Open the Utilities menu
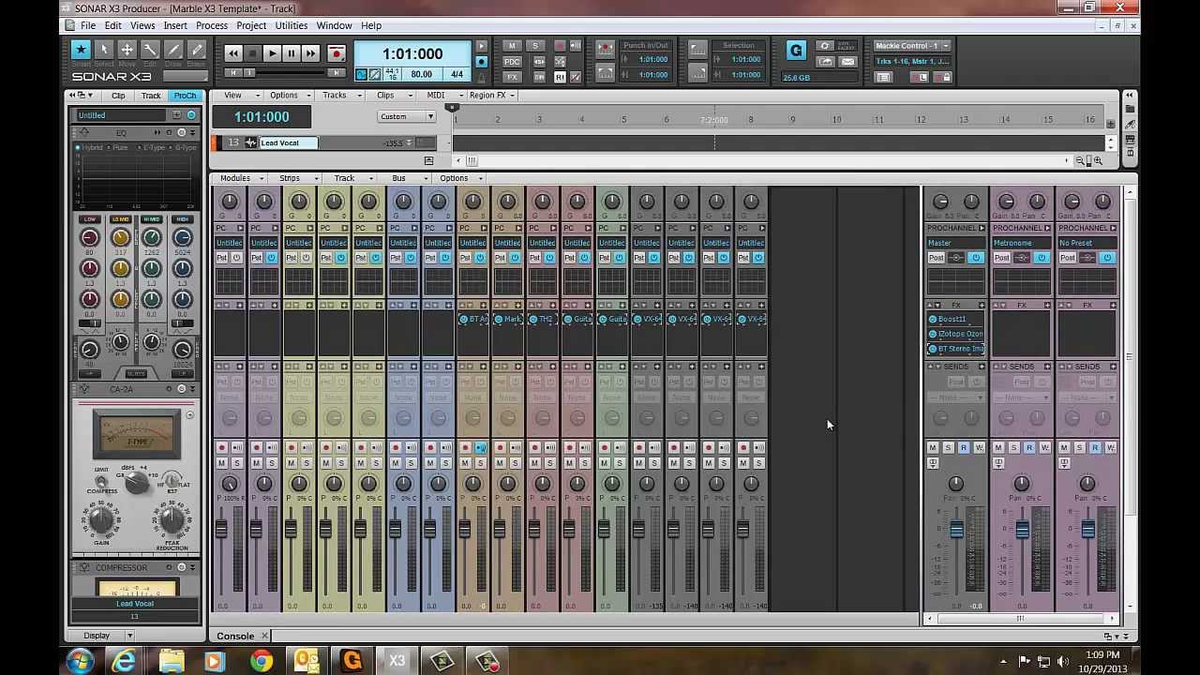The image size is (1200, 675). click(x=291, y=25)
